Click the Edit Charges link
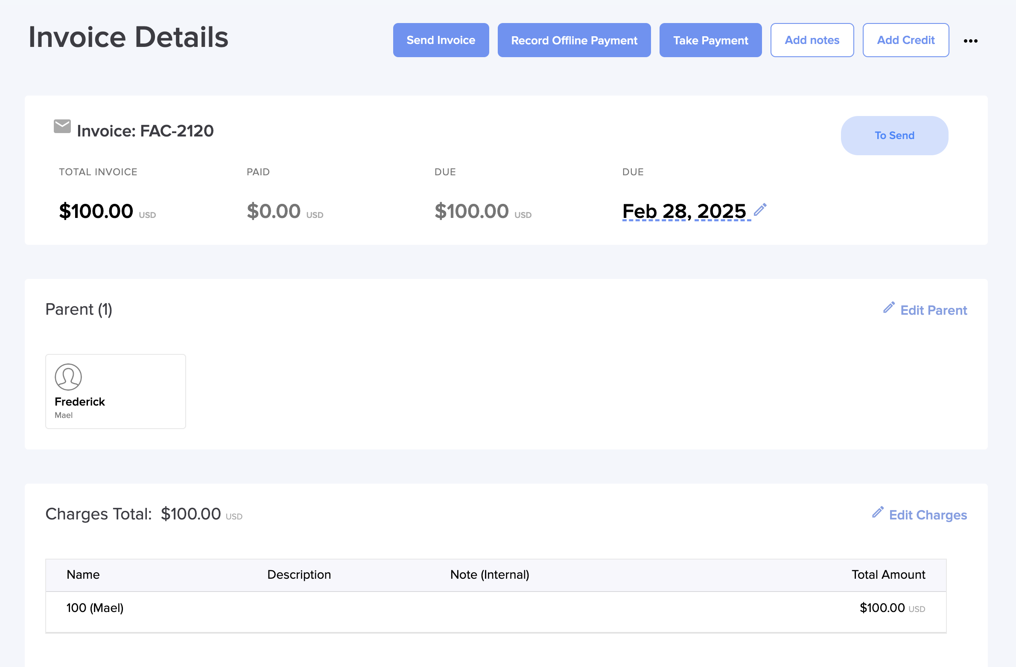The width and height of the screenshot is (1016, 667). (x=928, y=515)
